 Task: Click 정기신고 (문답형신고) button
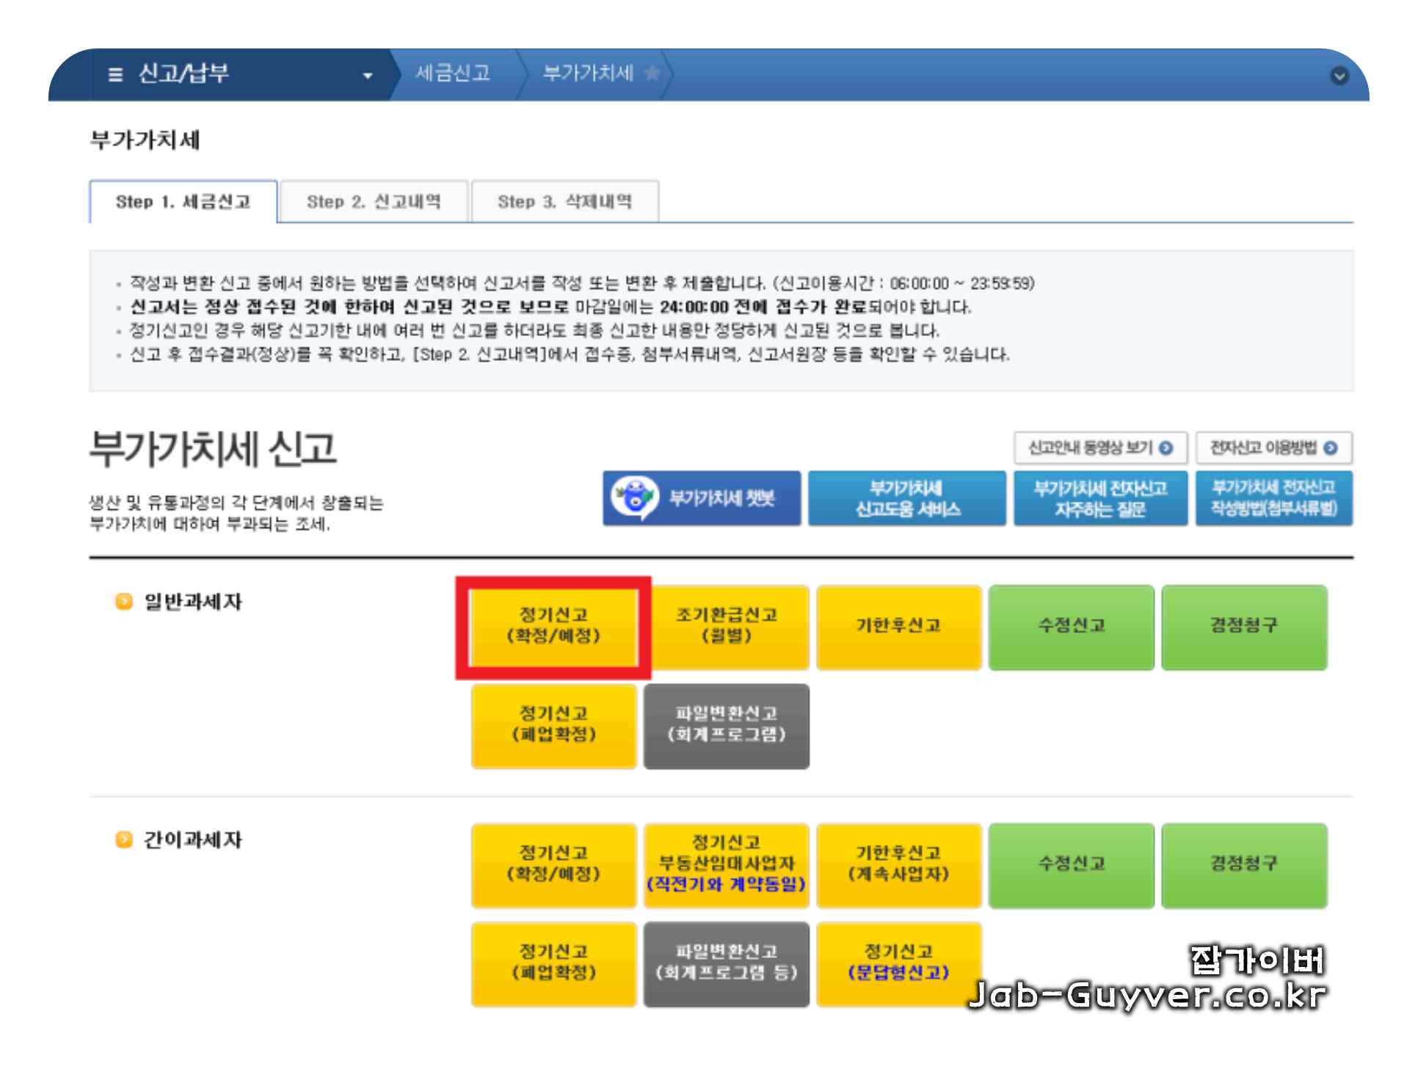[x=898, y=963]
